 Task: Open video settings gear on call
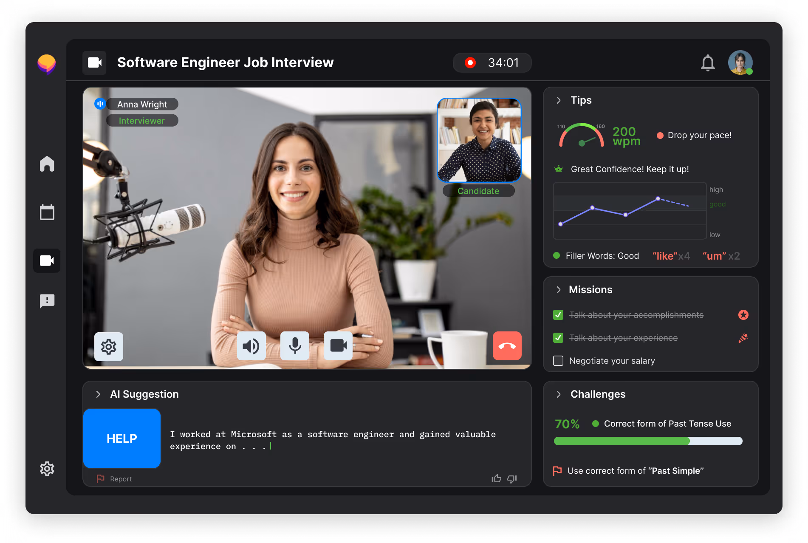click(109, 347)
